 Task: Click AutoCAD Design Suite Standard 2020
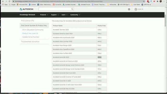click(69, 69)
